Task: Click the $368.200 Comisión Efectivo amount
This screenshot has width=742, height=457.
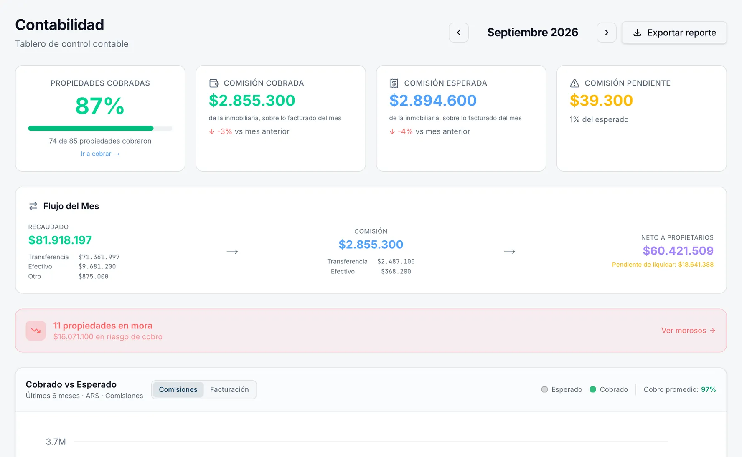Action: pyautogui.click(x=396, y=271)
